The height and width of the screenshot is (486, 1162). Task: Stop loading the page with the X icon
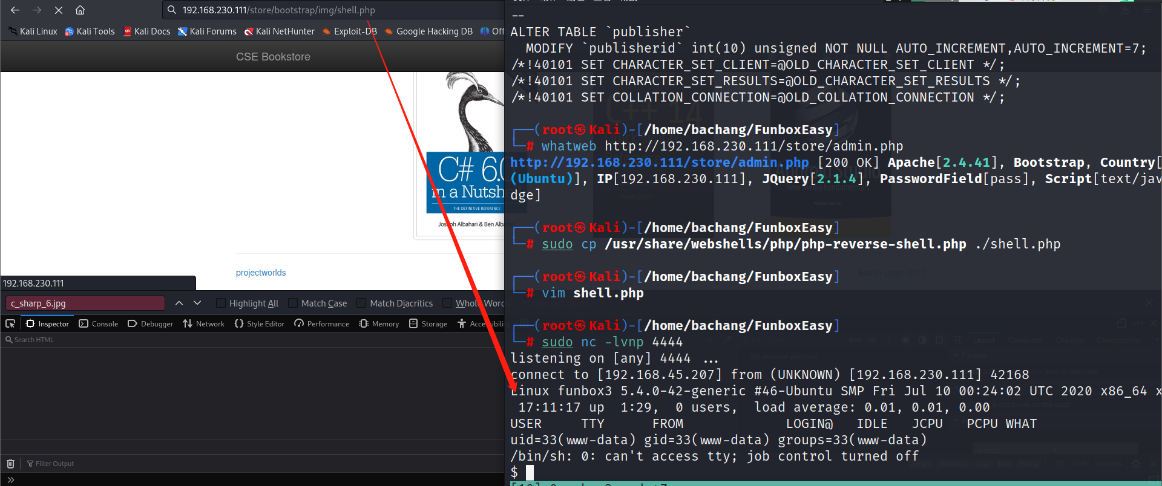click(59, 10)
